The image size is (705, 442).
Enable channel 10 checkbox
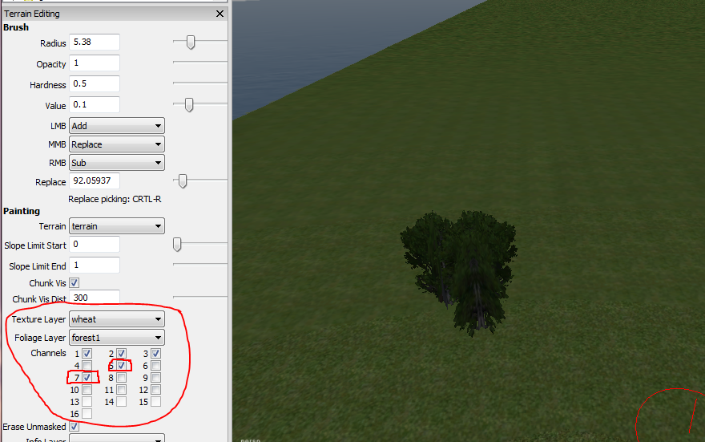[x=87, y=390]
